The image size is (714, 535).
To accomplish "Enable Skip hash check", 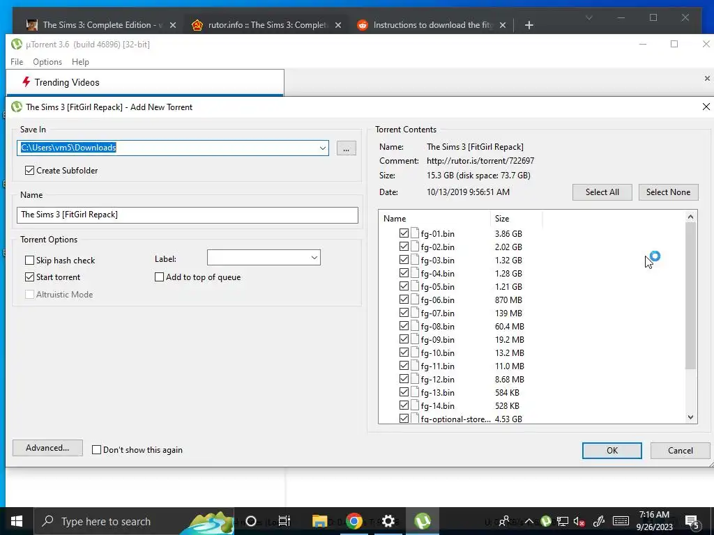I will 29,261.
